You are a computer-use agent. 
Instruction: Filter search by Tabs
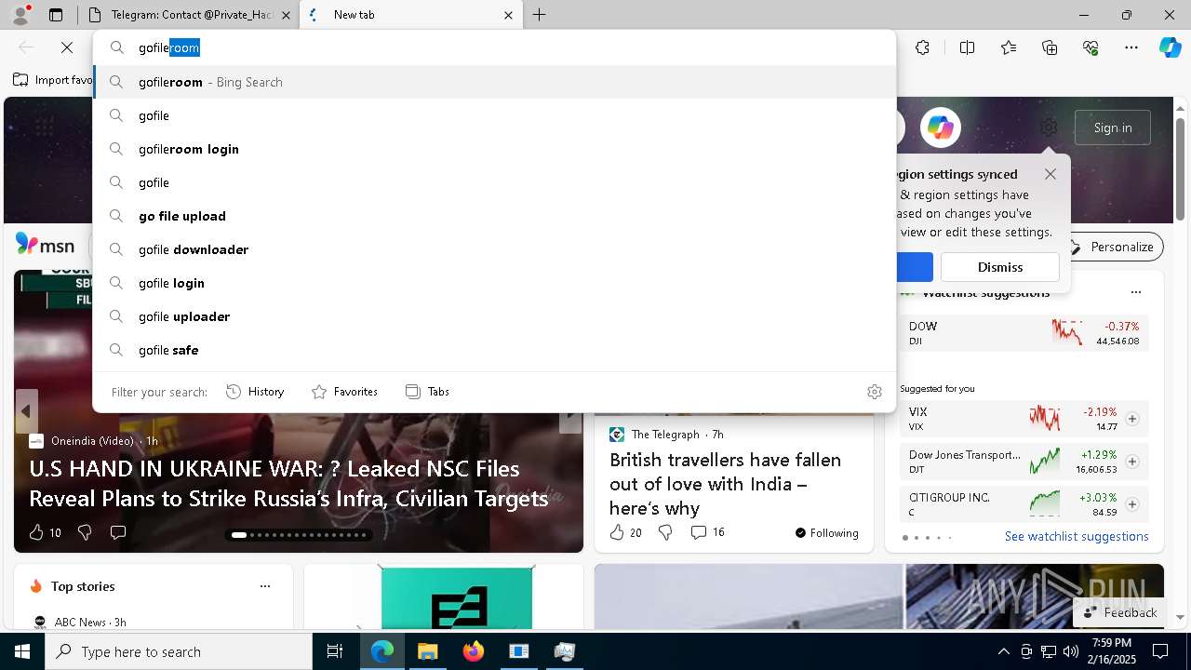point(427,392)
